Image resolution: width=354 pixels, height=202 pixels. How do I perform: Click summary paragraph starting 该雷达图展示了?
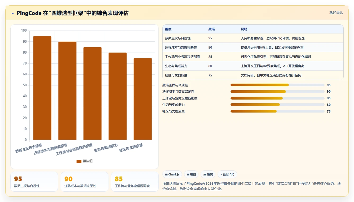pos(251,186)
